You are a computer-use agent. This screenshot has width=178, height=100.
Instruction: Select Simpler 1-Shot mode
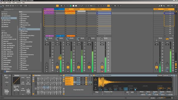click(x=95, y=84)
